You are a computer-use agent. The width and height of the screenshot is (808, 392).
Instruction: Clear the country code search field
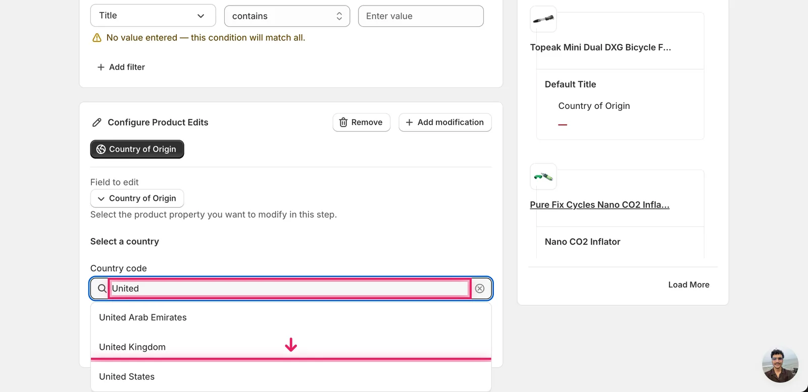tap(480, 289)
